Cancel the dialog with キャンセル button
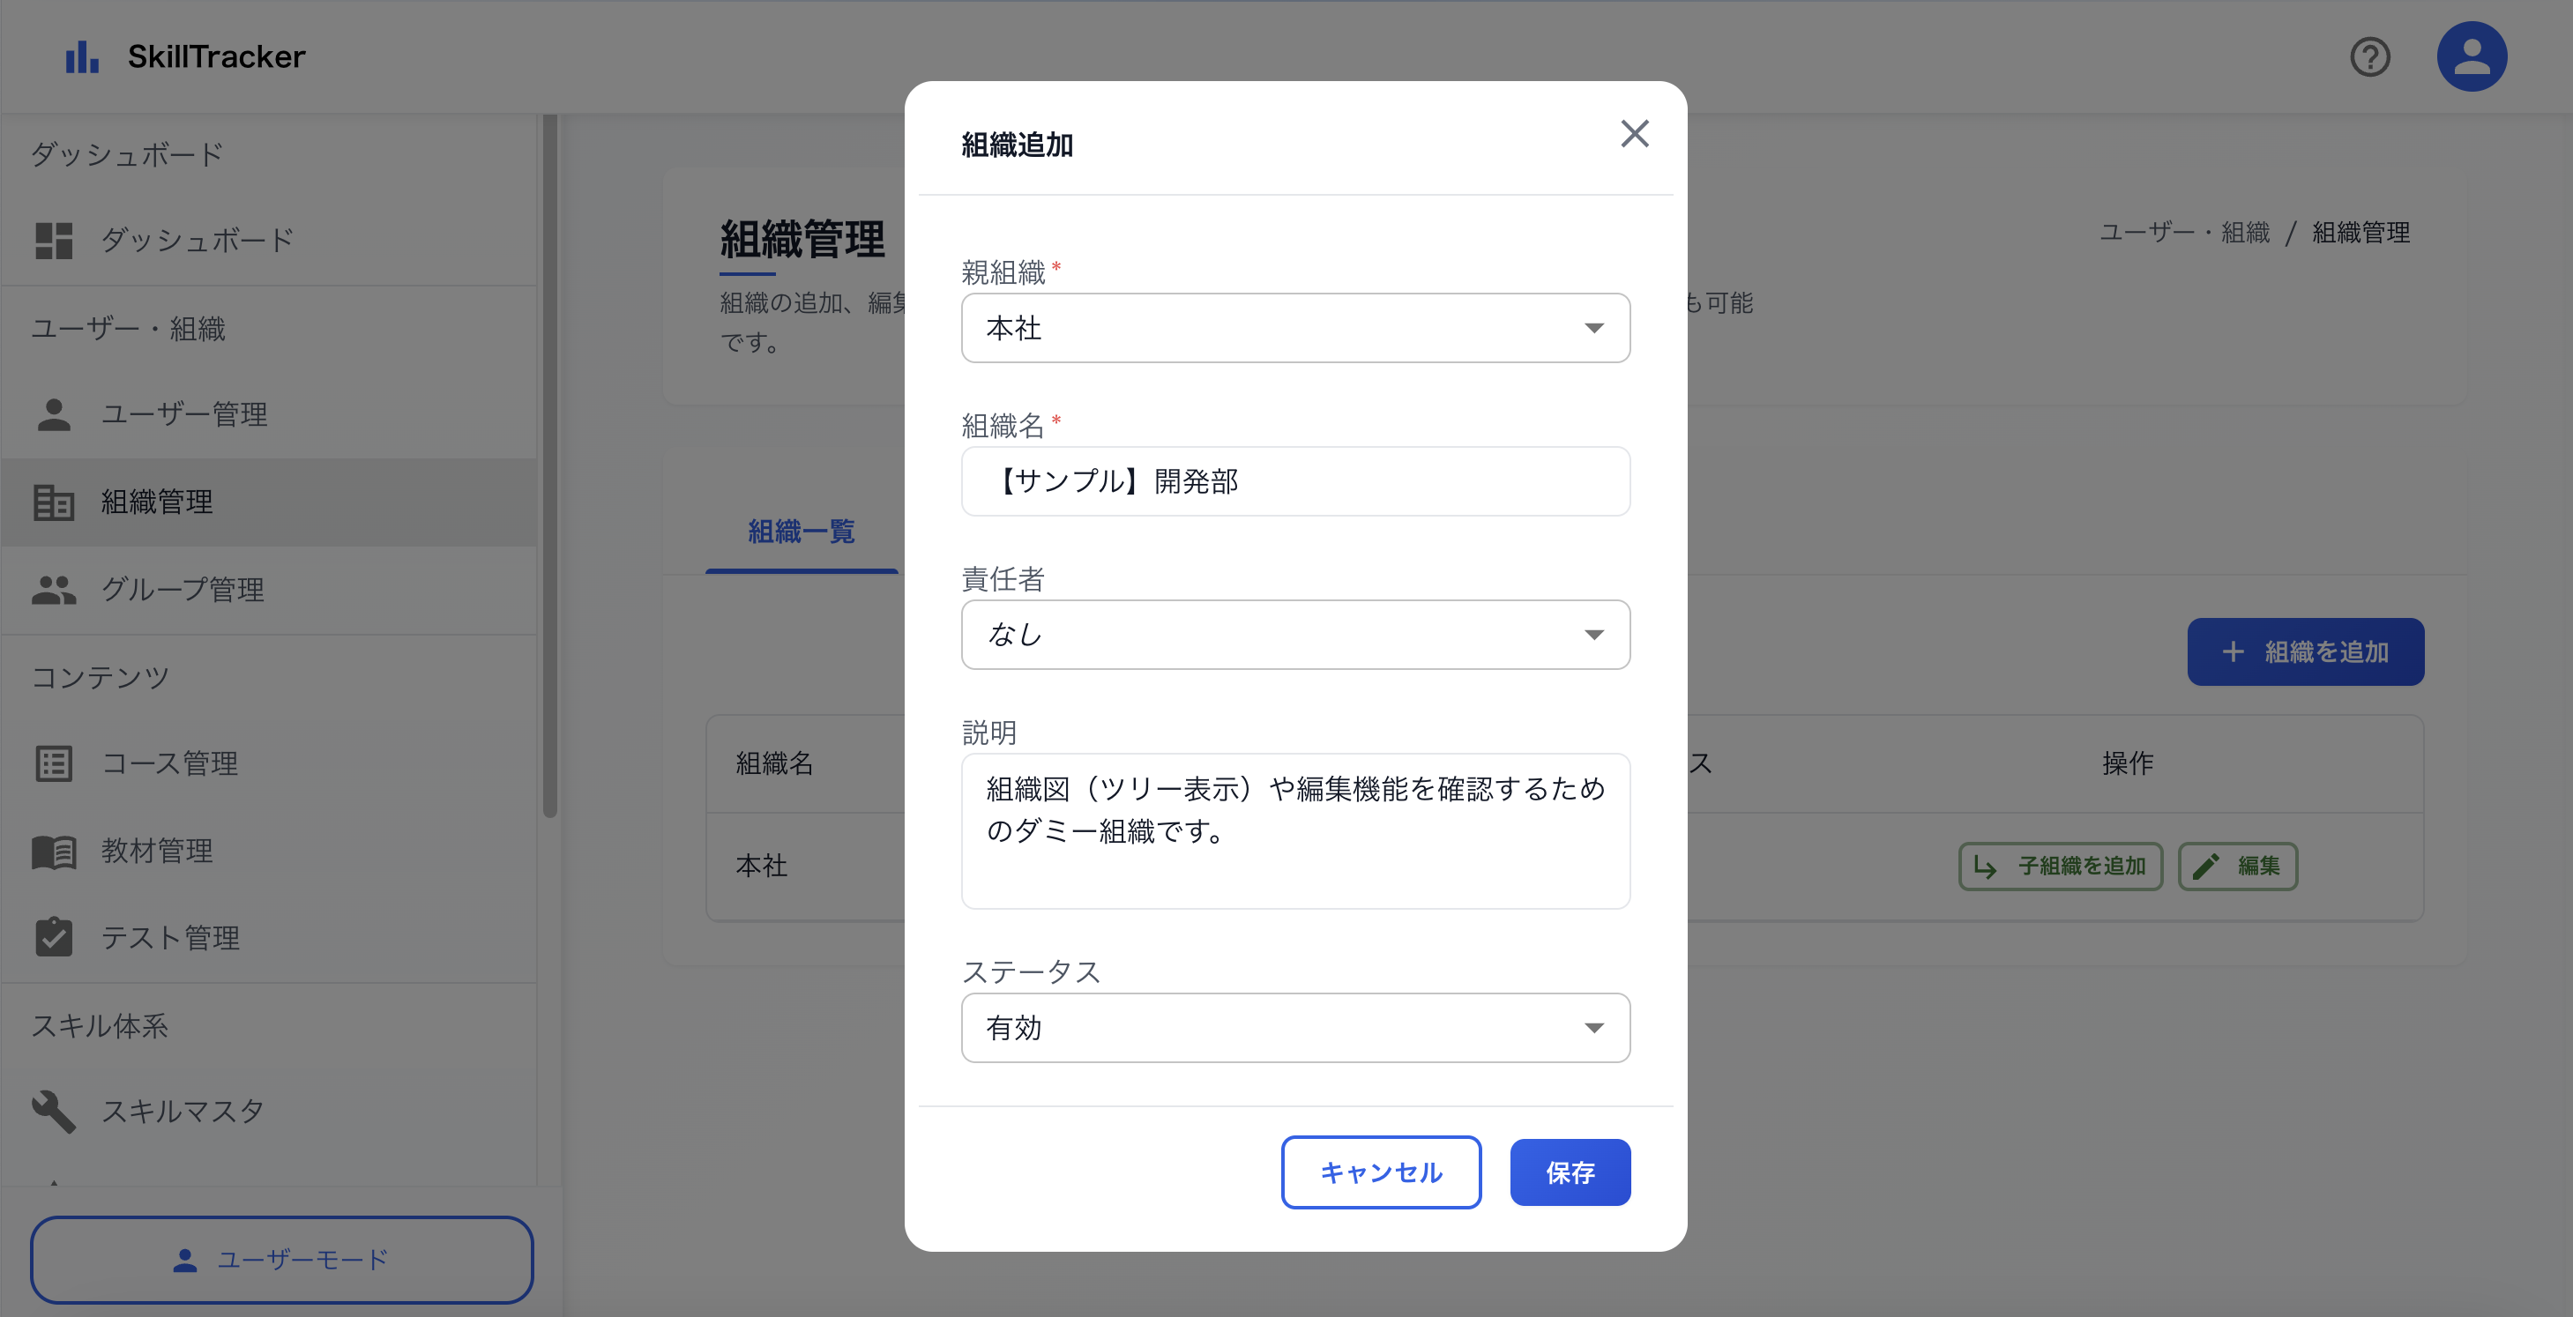The width and height of the screenshot is (2573, 1317). tap(1382, 1172)
